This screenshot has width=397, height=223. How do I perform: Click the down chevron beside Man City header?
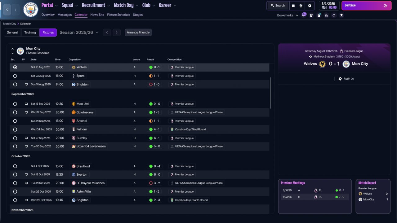pos(13,53)
